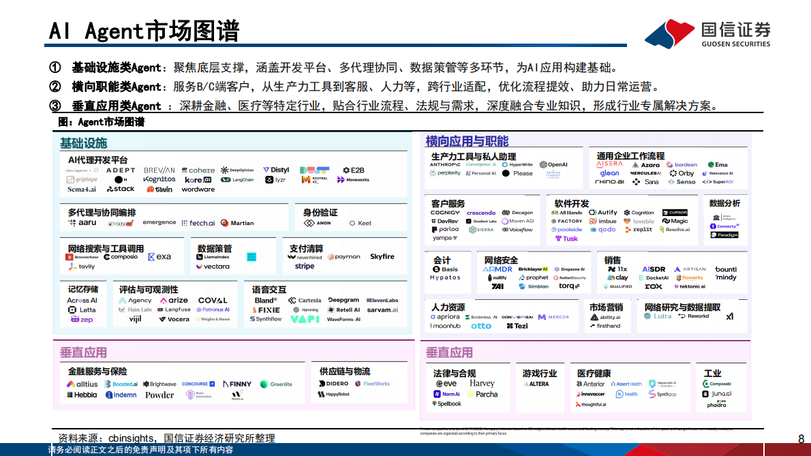Viewport: 811px width, 456px height.
Task: Click the ALTERA logo under 游戏行业
Action: pyautogui.click(x=536, y=384)
